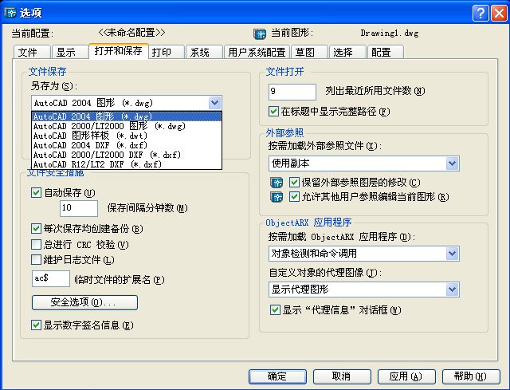The height and width of the screenshot is (390, 510).
Task: Uncheck 每次保存均创建备份
Action: click(x=36, y=229)
